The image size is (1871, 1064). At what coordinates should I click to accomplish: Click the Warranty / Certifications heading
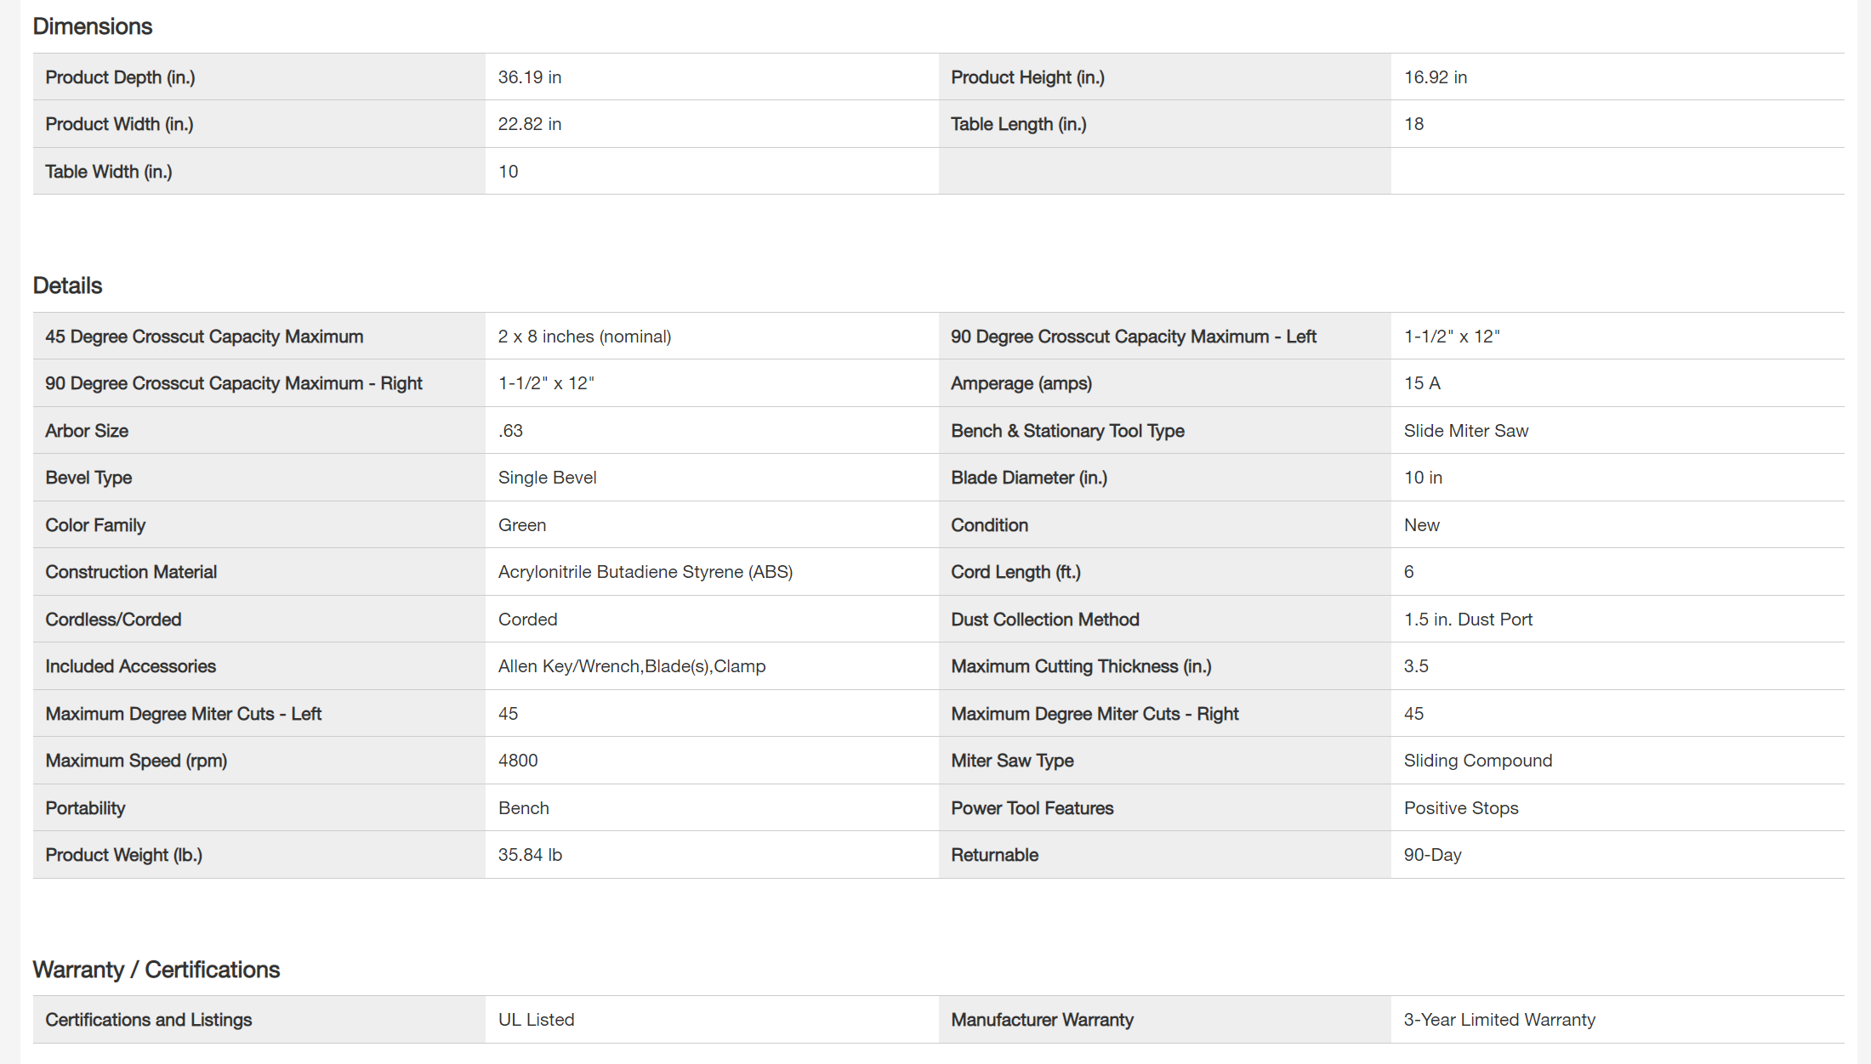click(x=156, y=970)
